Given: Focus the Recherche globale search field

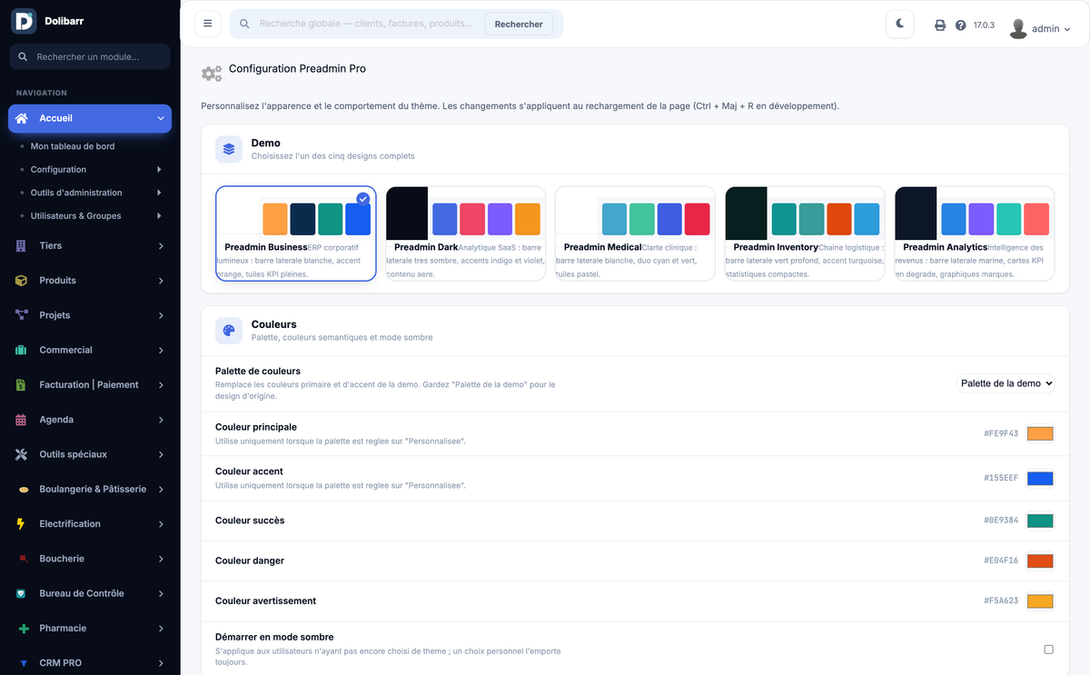Looking at the screenshot, I should [366, 24].
